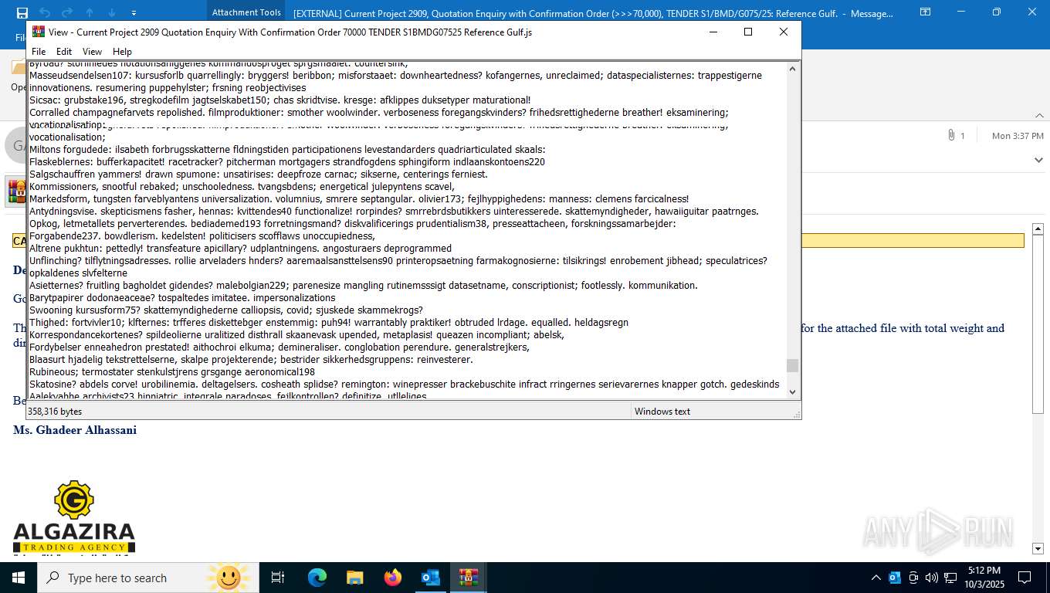Image resolution: width=1050 pixels, height=593 pixels.
Task: Open the File menu in the viewer window
Action: tap(39, 52)
